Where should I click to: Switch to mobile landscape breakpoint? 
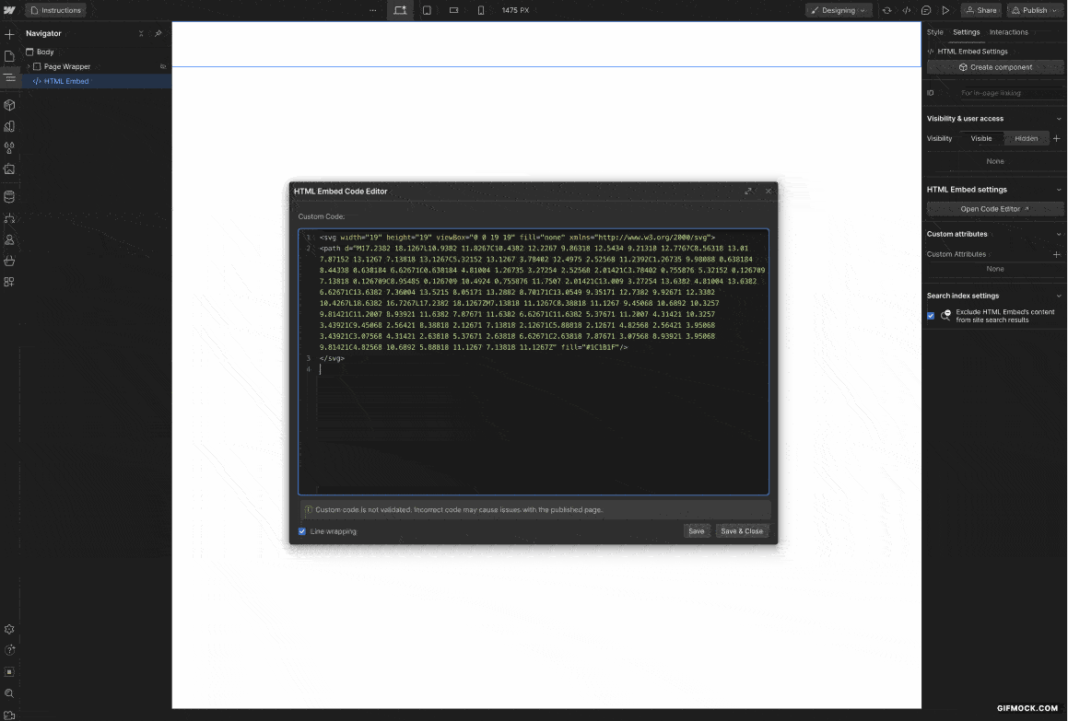[x=453, y=10]
